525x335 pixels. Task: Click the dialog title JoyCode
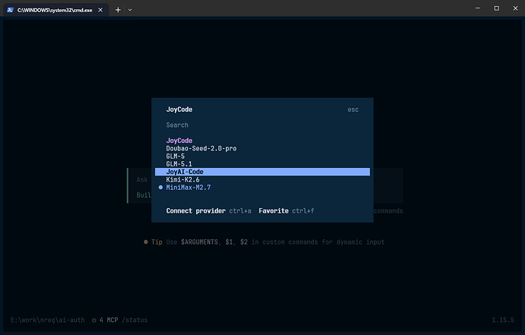click(179, 109)
